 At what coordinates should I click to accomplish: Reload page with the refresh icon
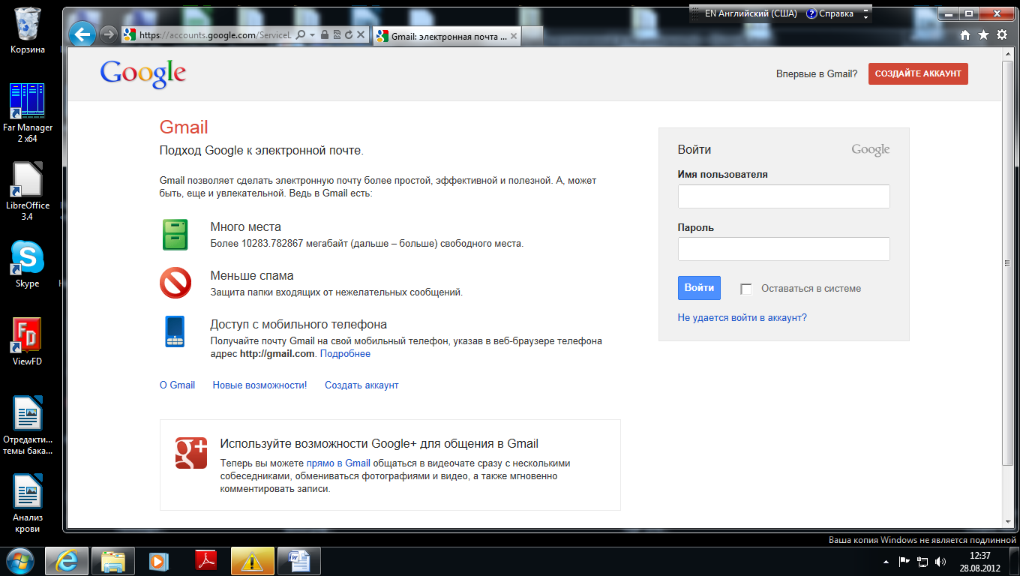[x=349, y=34]
